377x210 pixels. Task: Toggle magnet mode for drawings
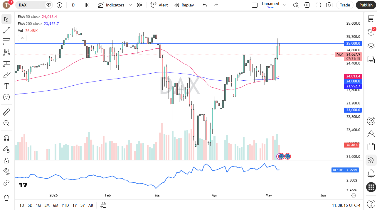pyautogui.click(x=6, y=138)
